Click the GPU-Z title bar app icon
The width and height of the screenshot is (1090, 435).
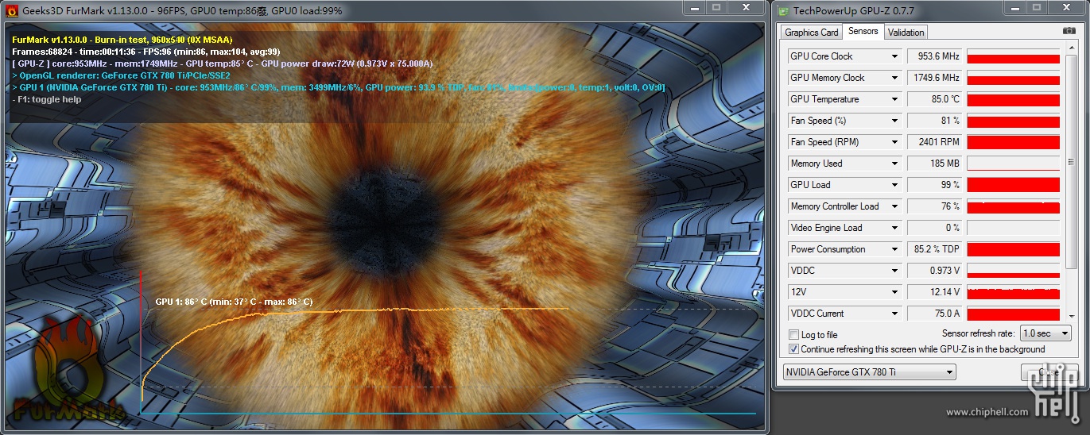coord(784,10)
